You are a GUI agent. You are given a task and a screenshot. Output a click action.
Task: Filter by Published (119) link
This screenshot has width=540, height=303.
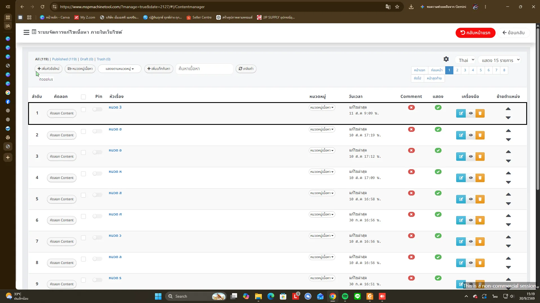(64, 59)
